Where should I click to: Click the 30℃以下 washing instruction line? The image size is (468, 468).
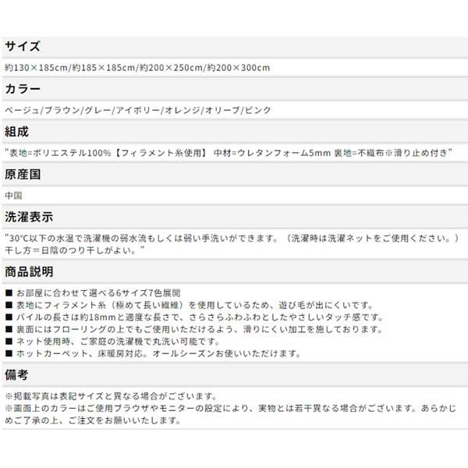(x=232, y=238)
